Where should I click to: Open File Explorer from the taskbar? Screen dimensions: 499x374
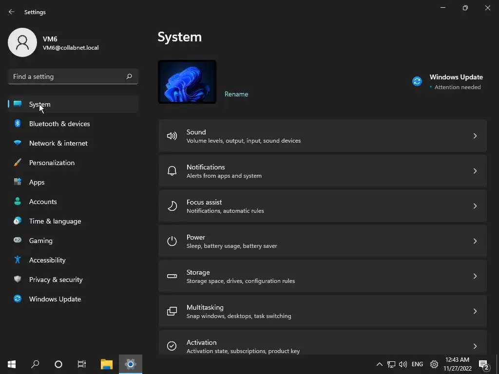point(106,364)
